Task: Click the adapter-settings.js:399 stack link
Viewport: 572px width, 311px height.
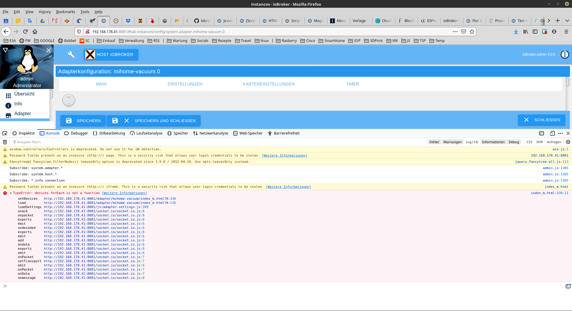Action: pyautogui.click(x=96, y=207)
